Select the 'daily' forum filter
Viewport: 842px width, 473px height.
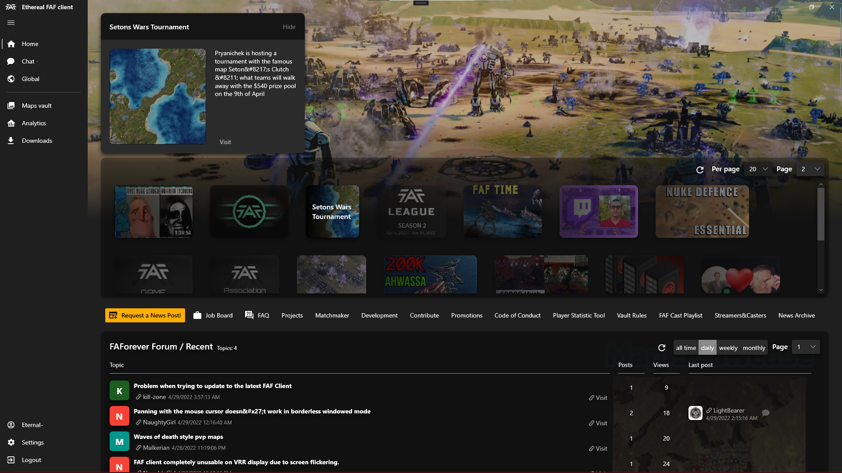[707, 348]
